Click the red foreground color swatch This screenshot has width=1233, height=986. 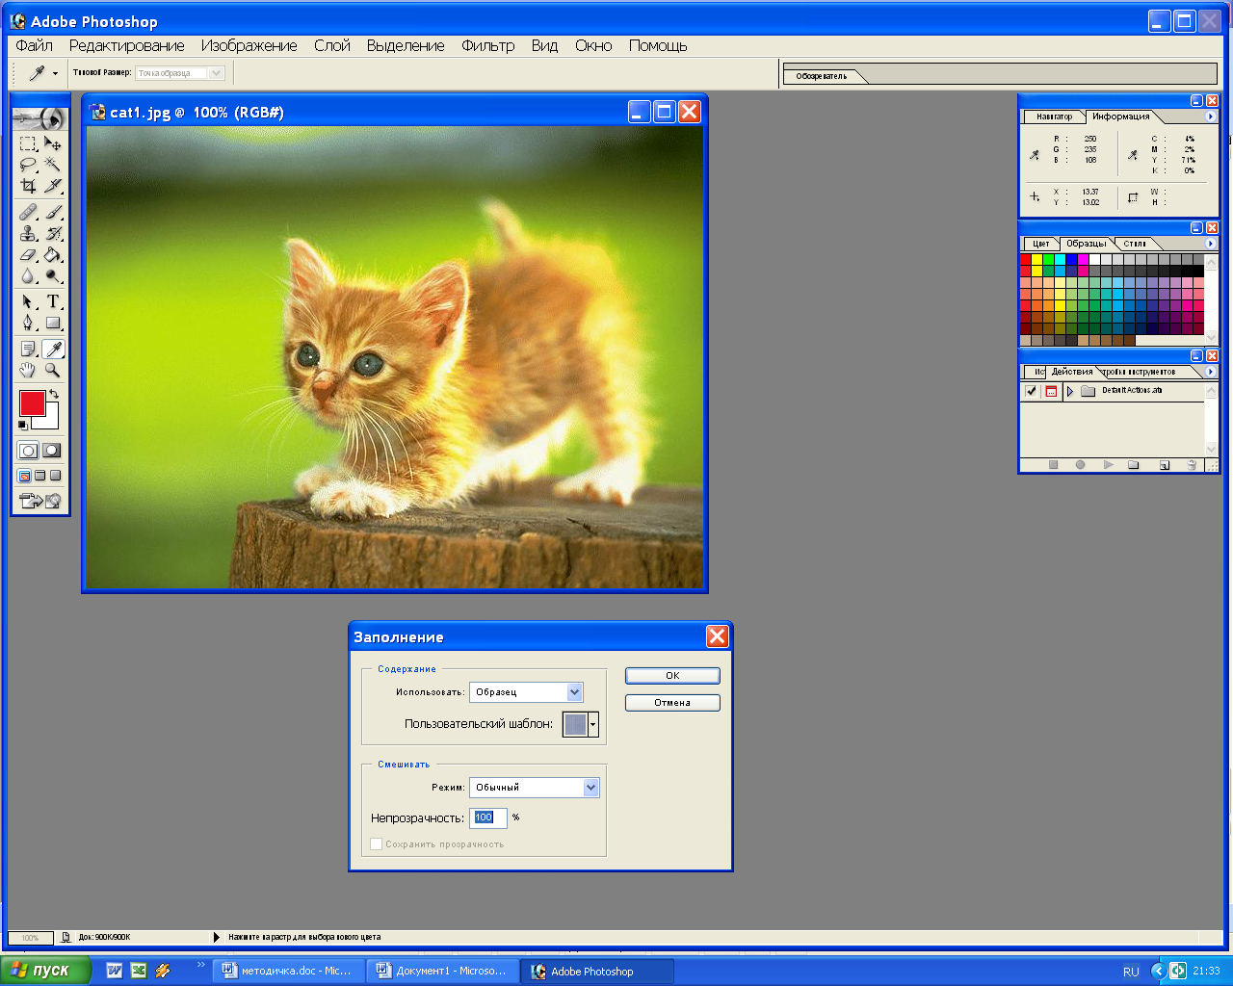32,403
